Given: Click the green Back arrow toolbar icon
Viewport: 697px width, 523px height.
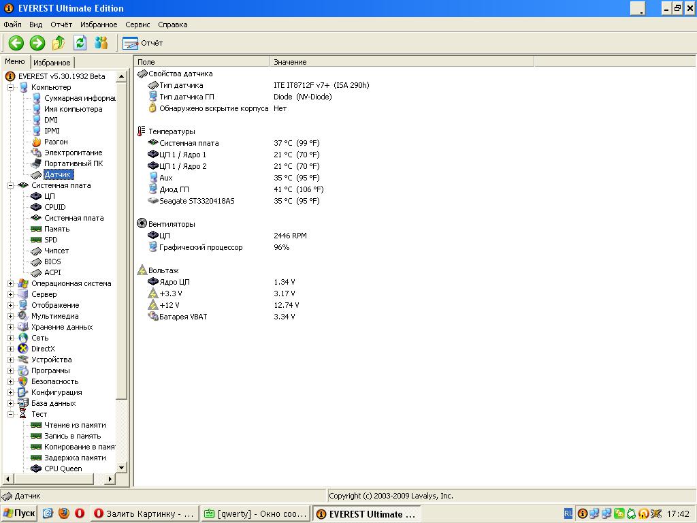Looking at the screenshot, I should (x=16, y=43).
